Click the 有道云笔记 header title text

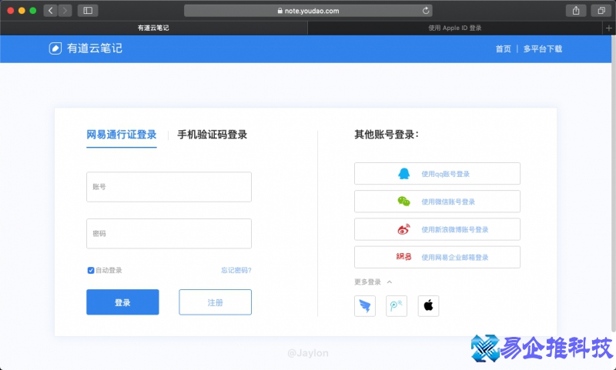click(95, 48)
